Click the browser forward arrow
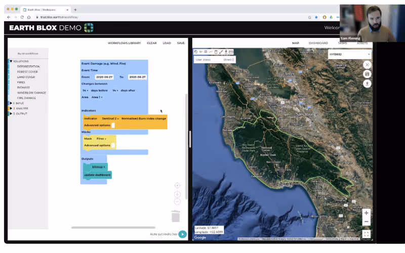 [x=15, y=17]
